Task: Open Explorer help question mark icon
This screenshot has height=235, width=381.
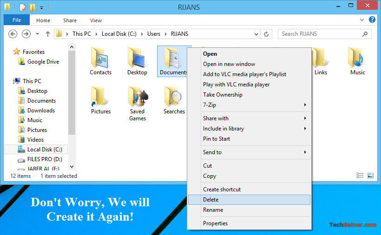Action: point(372,20)
